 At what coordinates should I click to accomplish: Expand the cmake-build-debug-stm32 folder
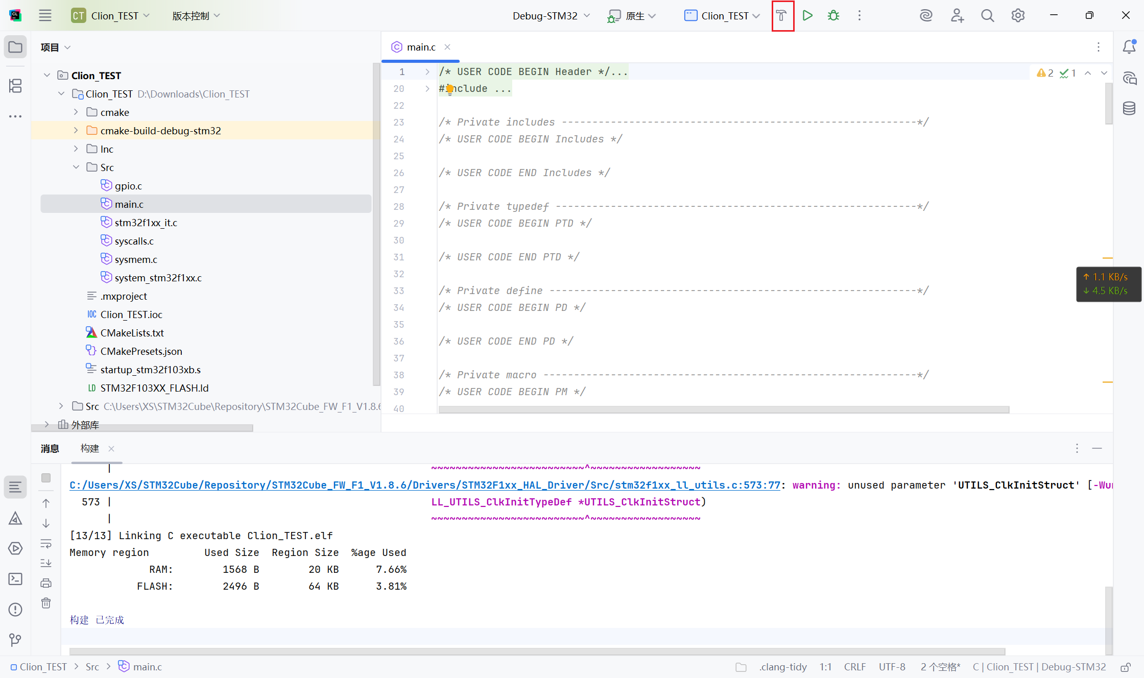pos(76,131)
